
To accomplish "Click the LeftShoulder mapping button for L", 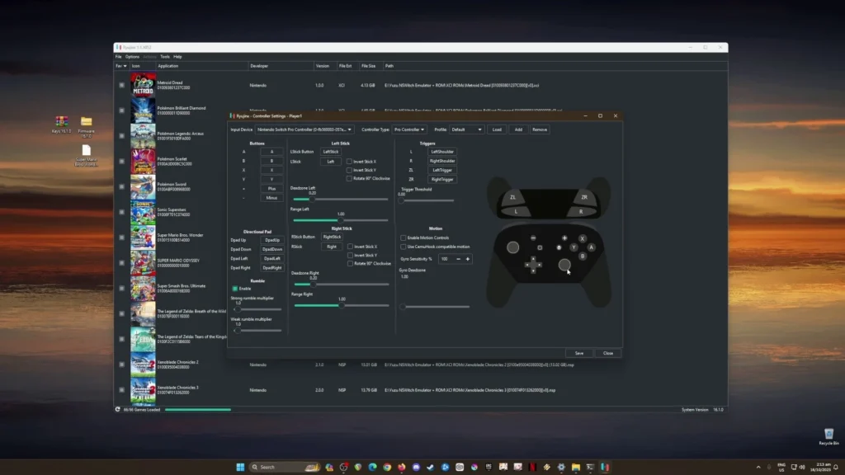I will coord(442,152).
